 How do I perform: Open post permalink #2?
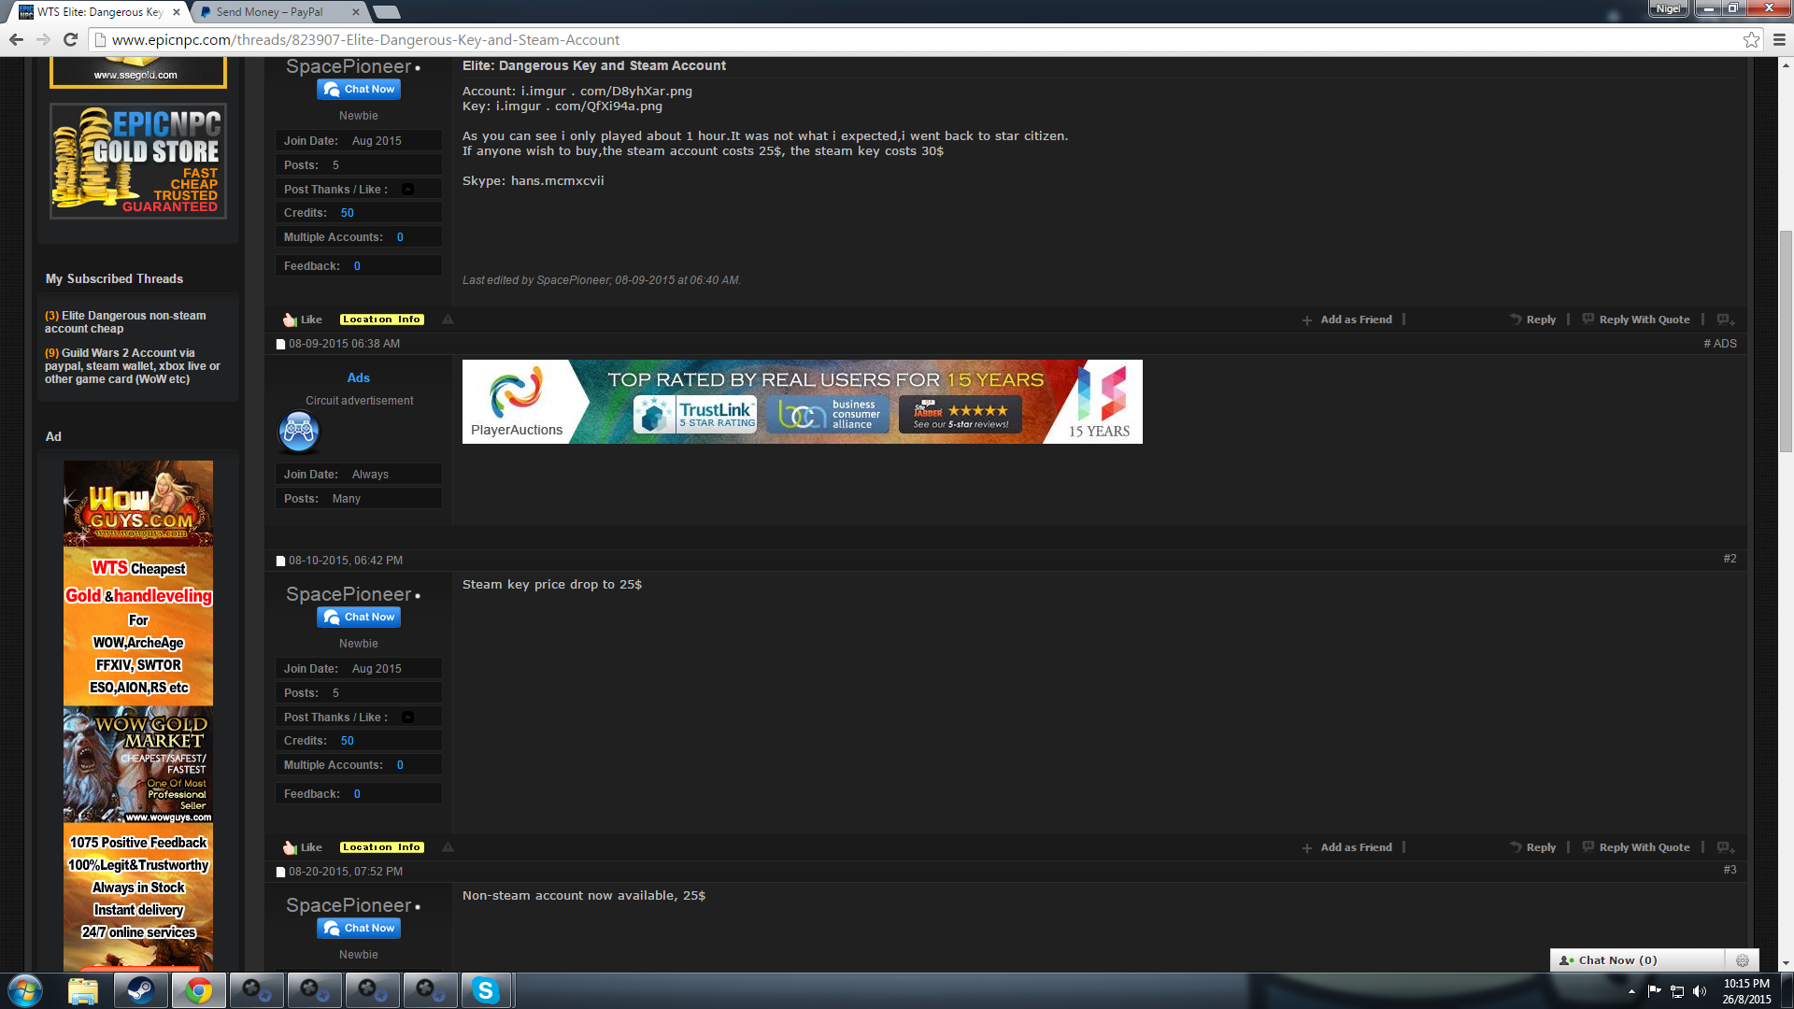pyautogui.click(x=1730, y=559)
